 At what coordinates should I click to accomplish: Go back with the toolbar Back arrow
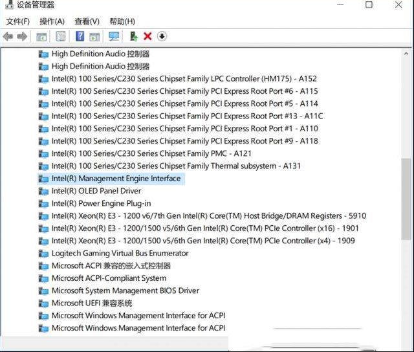coord(8,36)
